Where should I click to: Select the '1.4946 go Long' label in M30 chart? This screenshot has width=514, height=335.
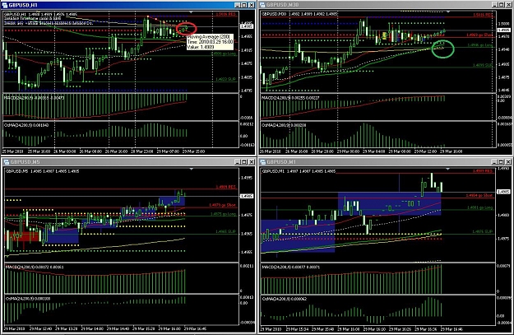480,45
